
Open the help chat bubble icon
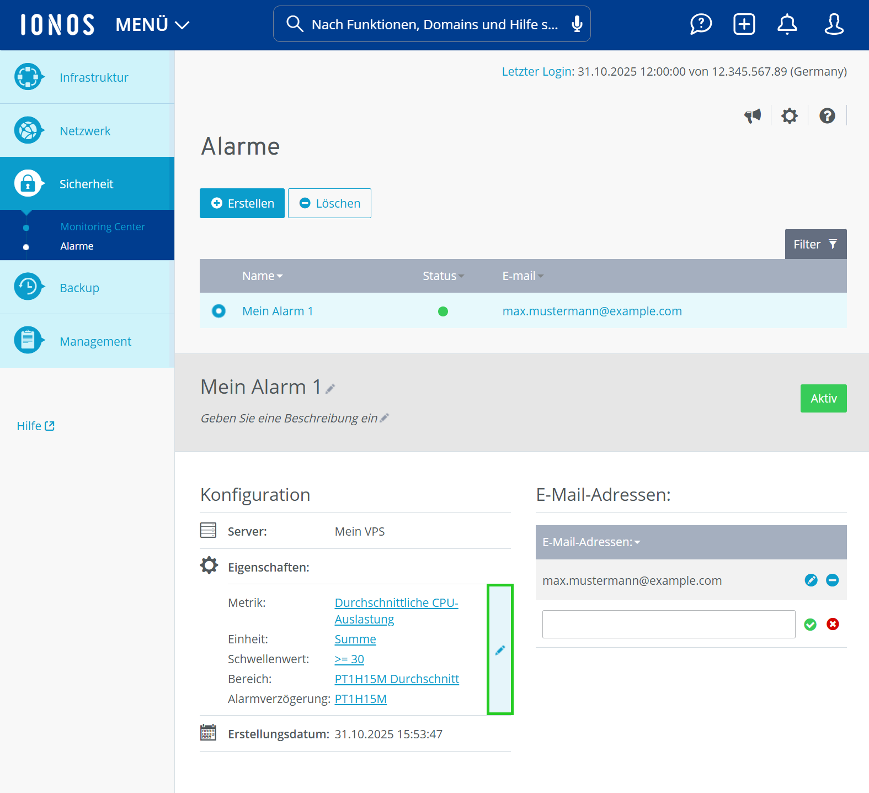click(701, 24)
